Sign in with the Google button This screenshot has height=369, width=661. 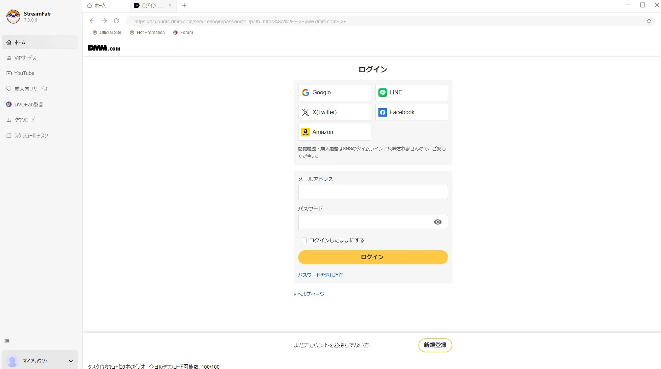334,93
